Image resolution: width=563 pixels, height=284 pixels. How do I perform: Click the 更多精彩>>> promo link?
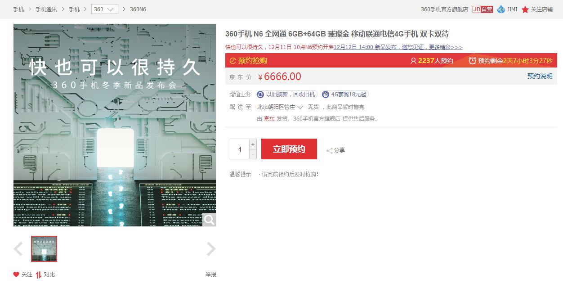tap(445, 47)
